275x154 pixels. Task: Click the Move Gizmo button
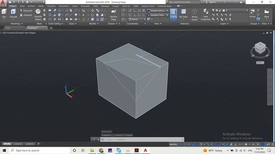[x=194, y=15]
